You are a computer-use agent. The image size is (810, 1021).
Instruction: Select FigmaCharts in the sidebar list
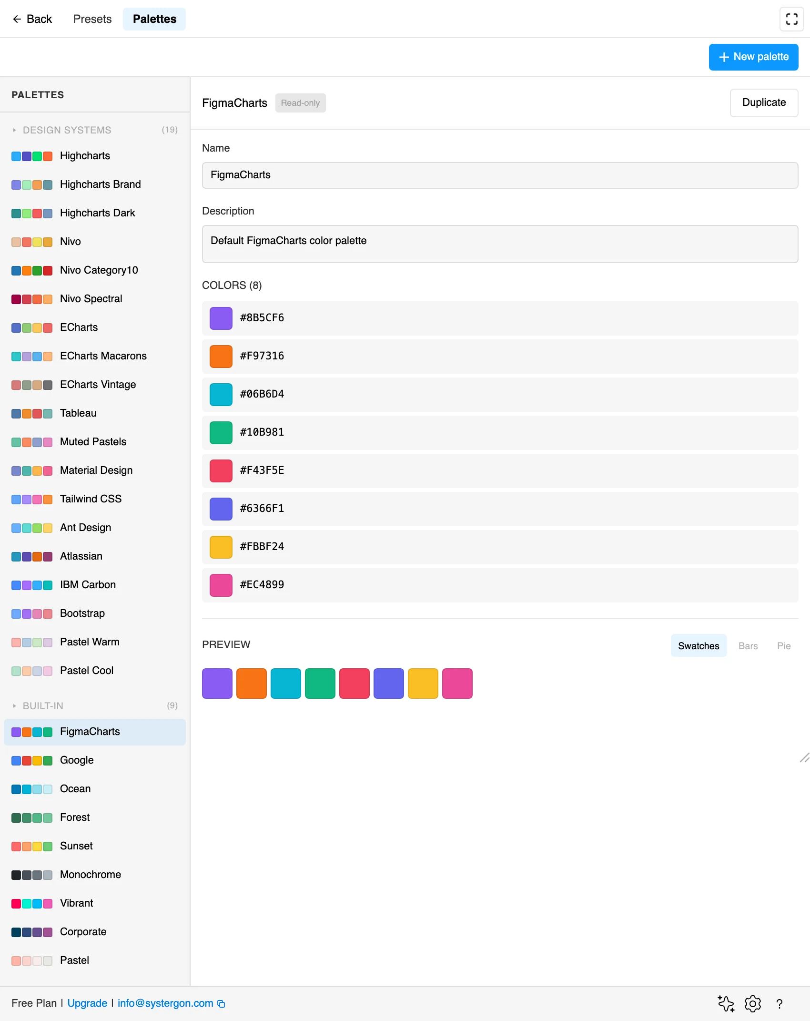pos(95,732)
